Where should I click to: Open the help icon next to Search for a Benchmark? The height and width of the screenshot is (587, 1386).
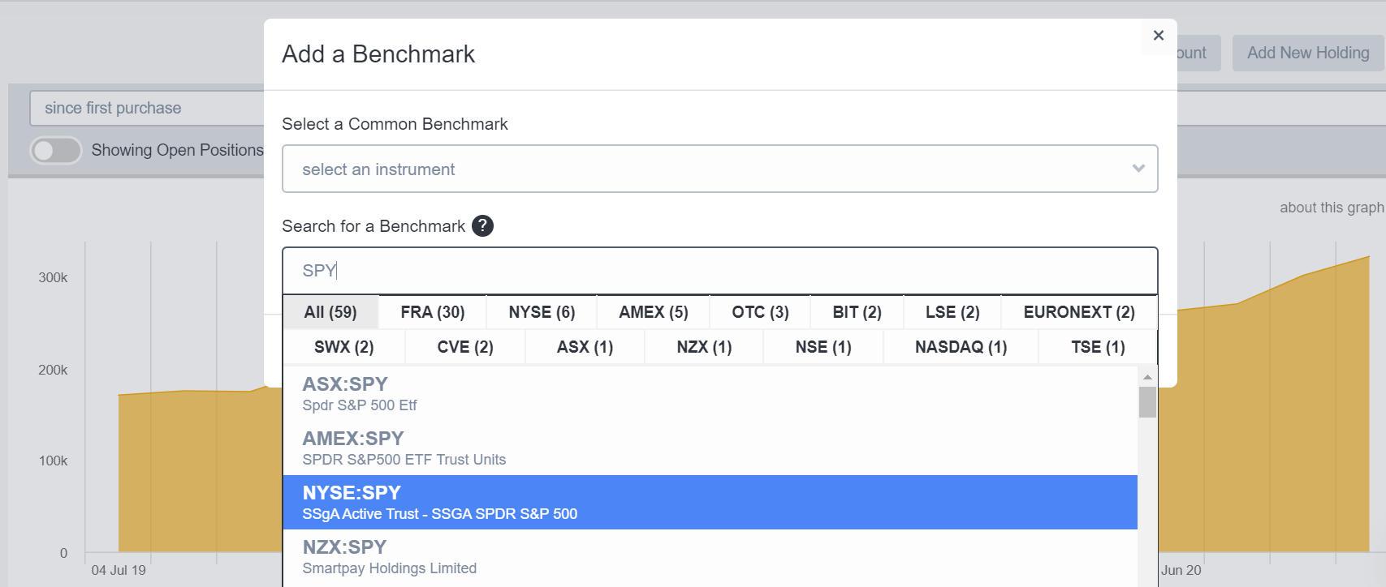pos(482,226)
